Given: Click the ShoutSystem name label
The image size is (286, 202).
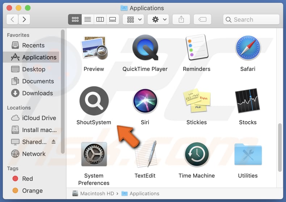Looking at the screenshot, I should tap(94, 122).
